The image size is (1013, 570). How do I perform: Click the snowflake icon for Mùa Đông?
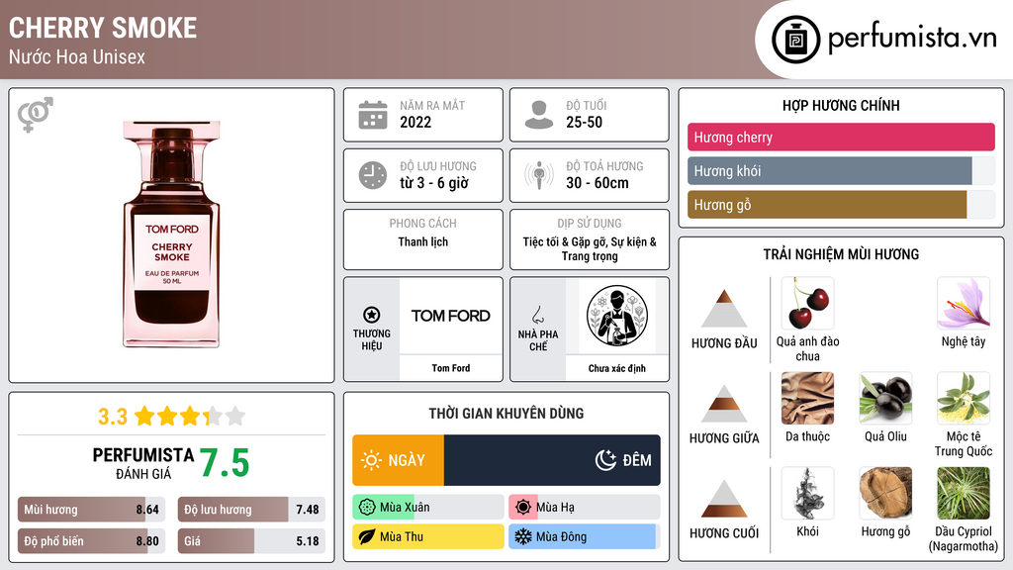523,536
